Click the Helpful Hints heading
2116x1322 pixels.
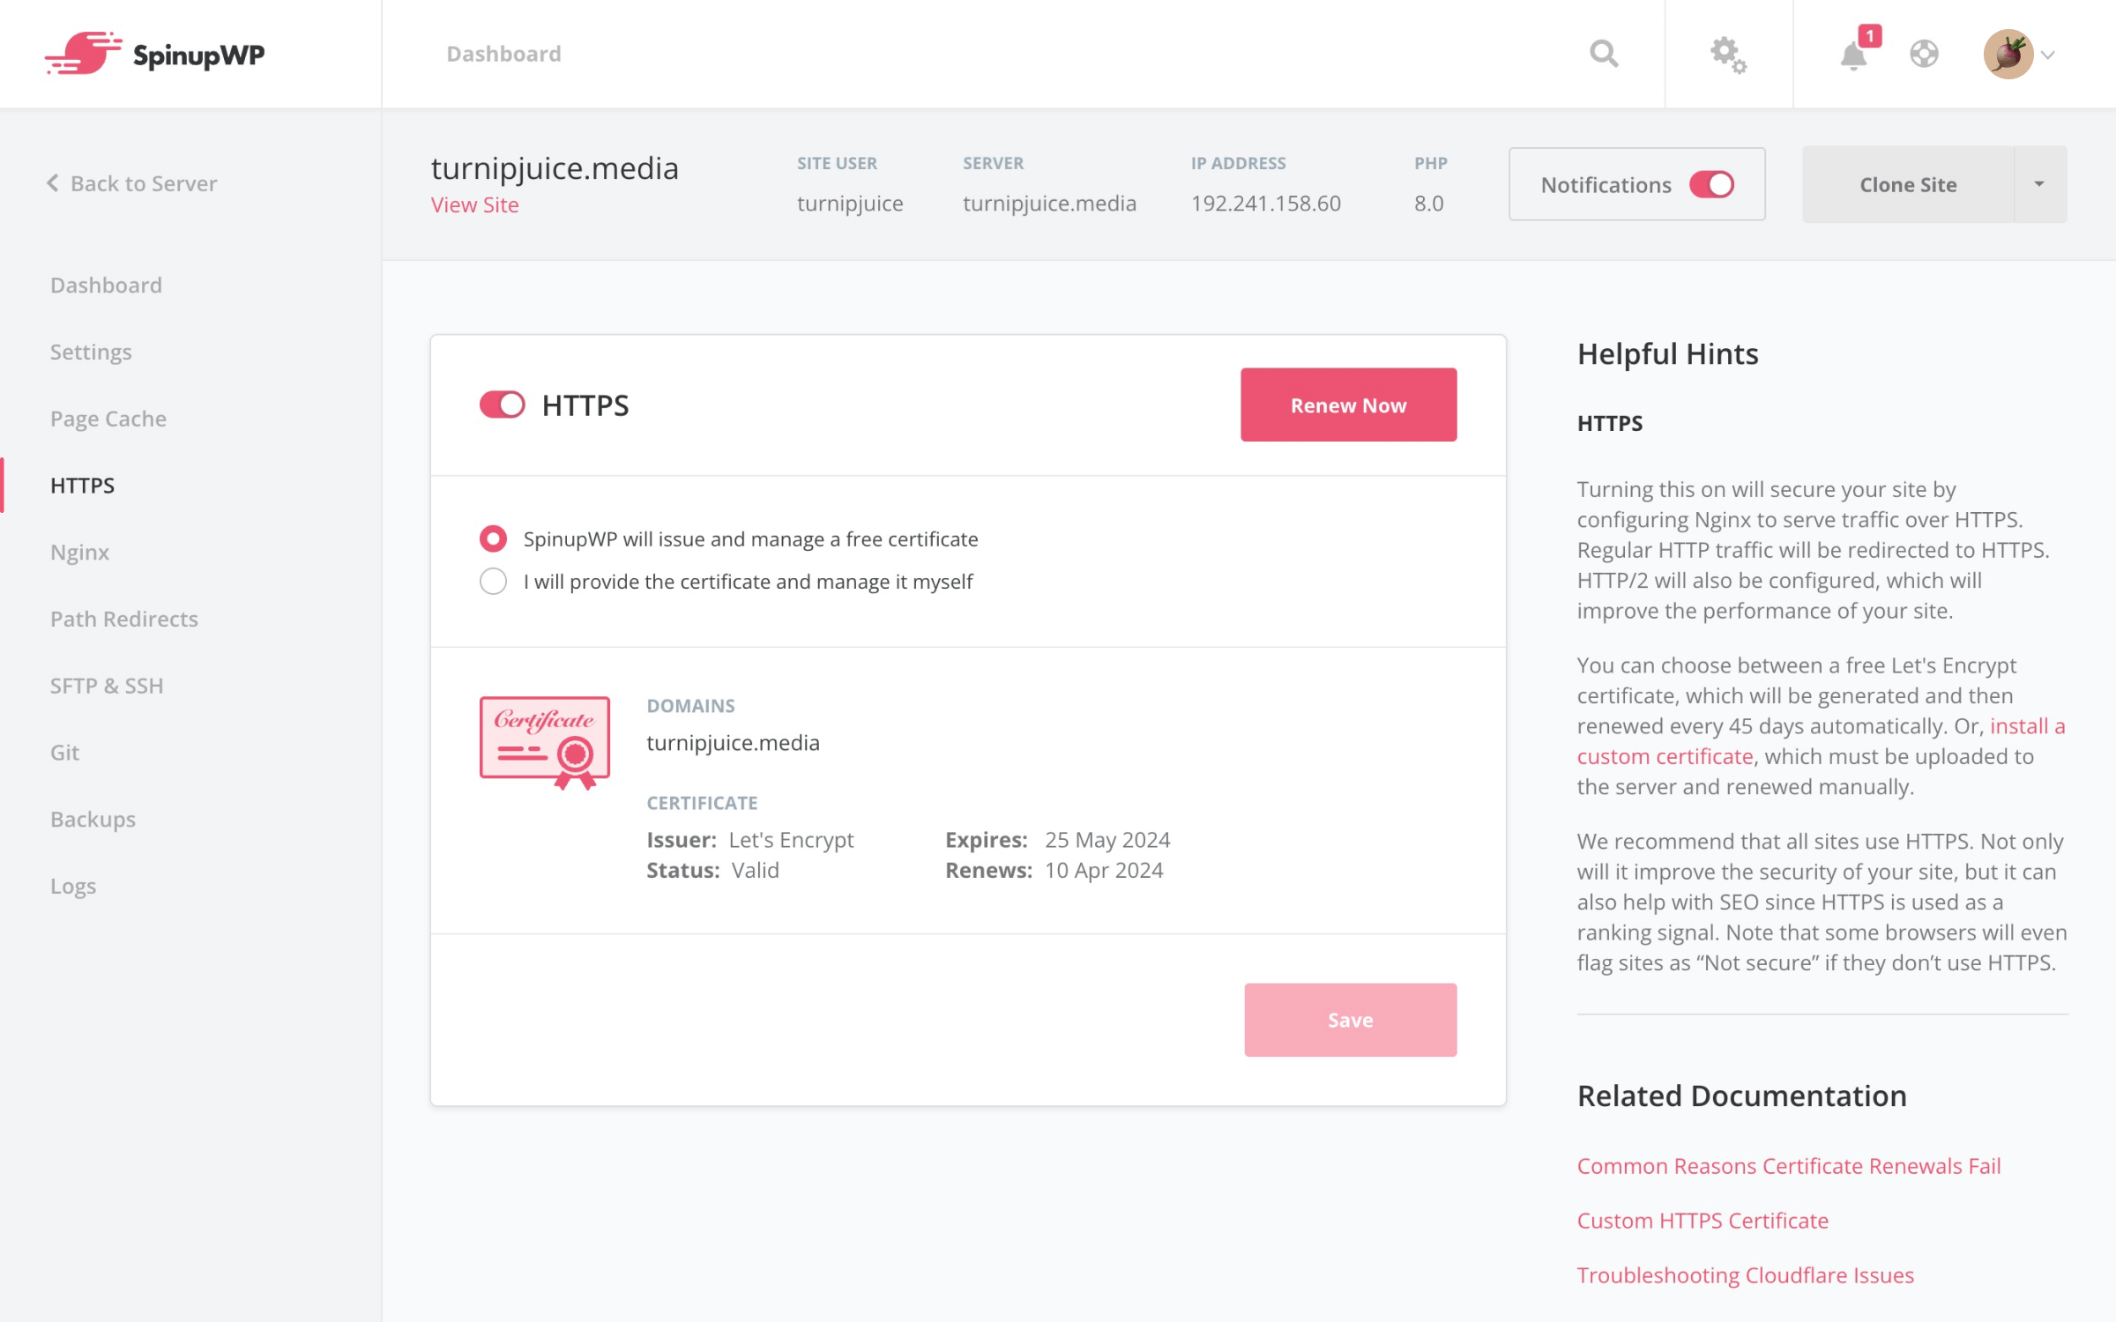1667,353
